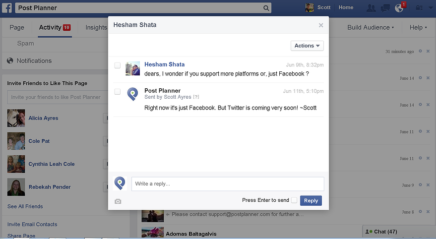Select the Post Planner reply message checkbox

118,92
